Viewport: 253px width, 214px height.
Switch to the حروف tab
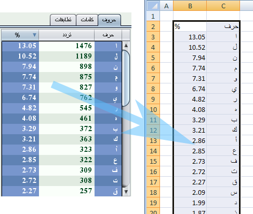(x=109, y=20)
